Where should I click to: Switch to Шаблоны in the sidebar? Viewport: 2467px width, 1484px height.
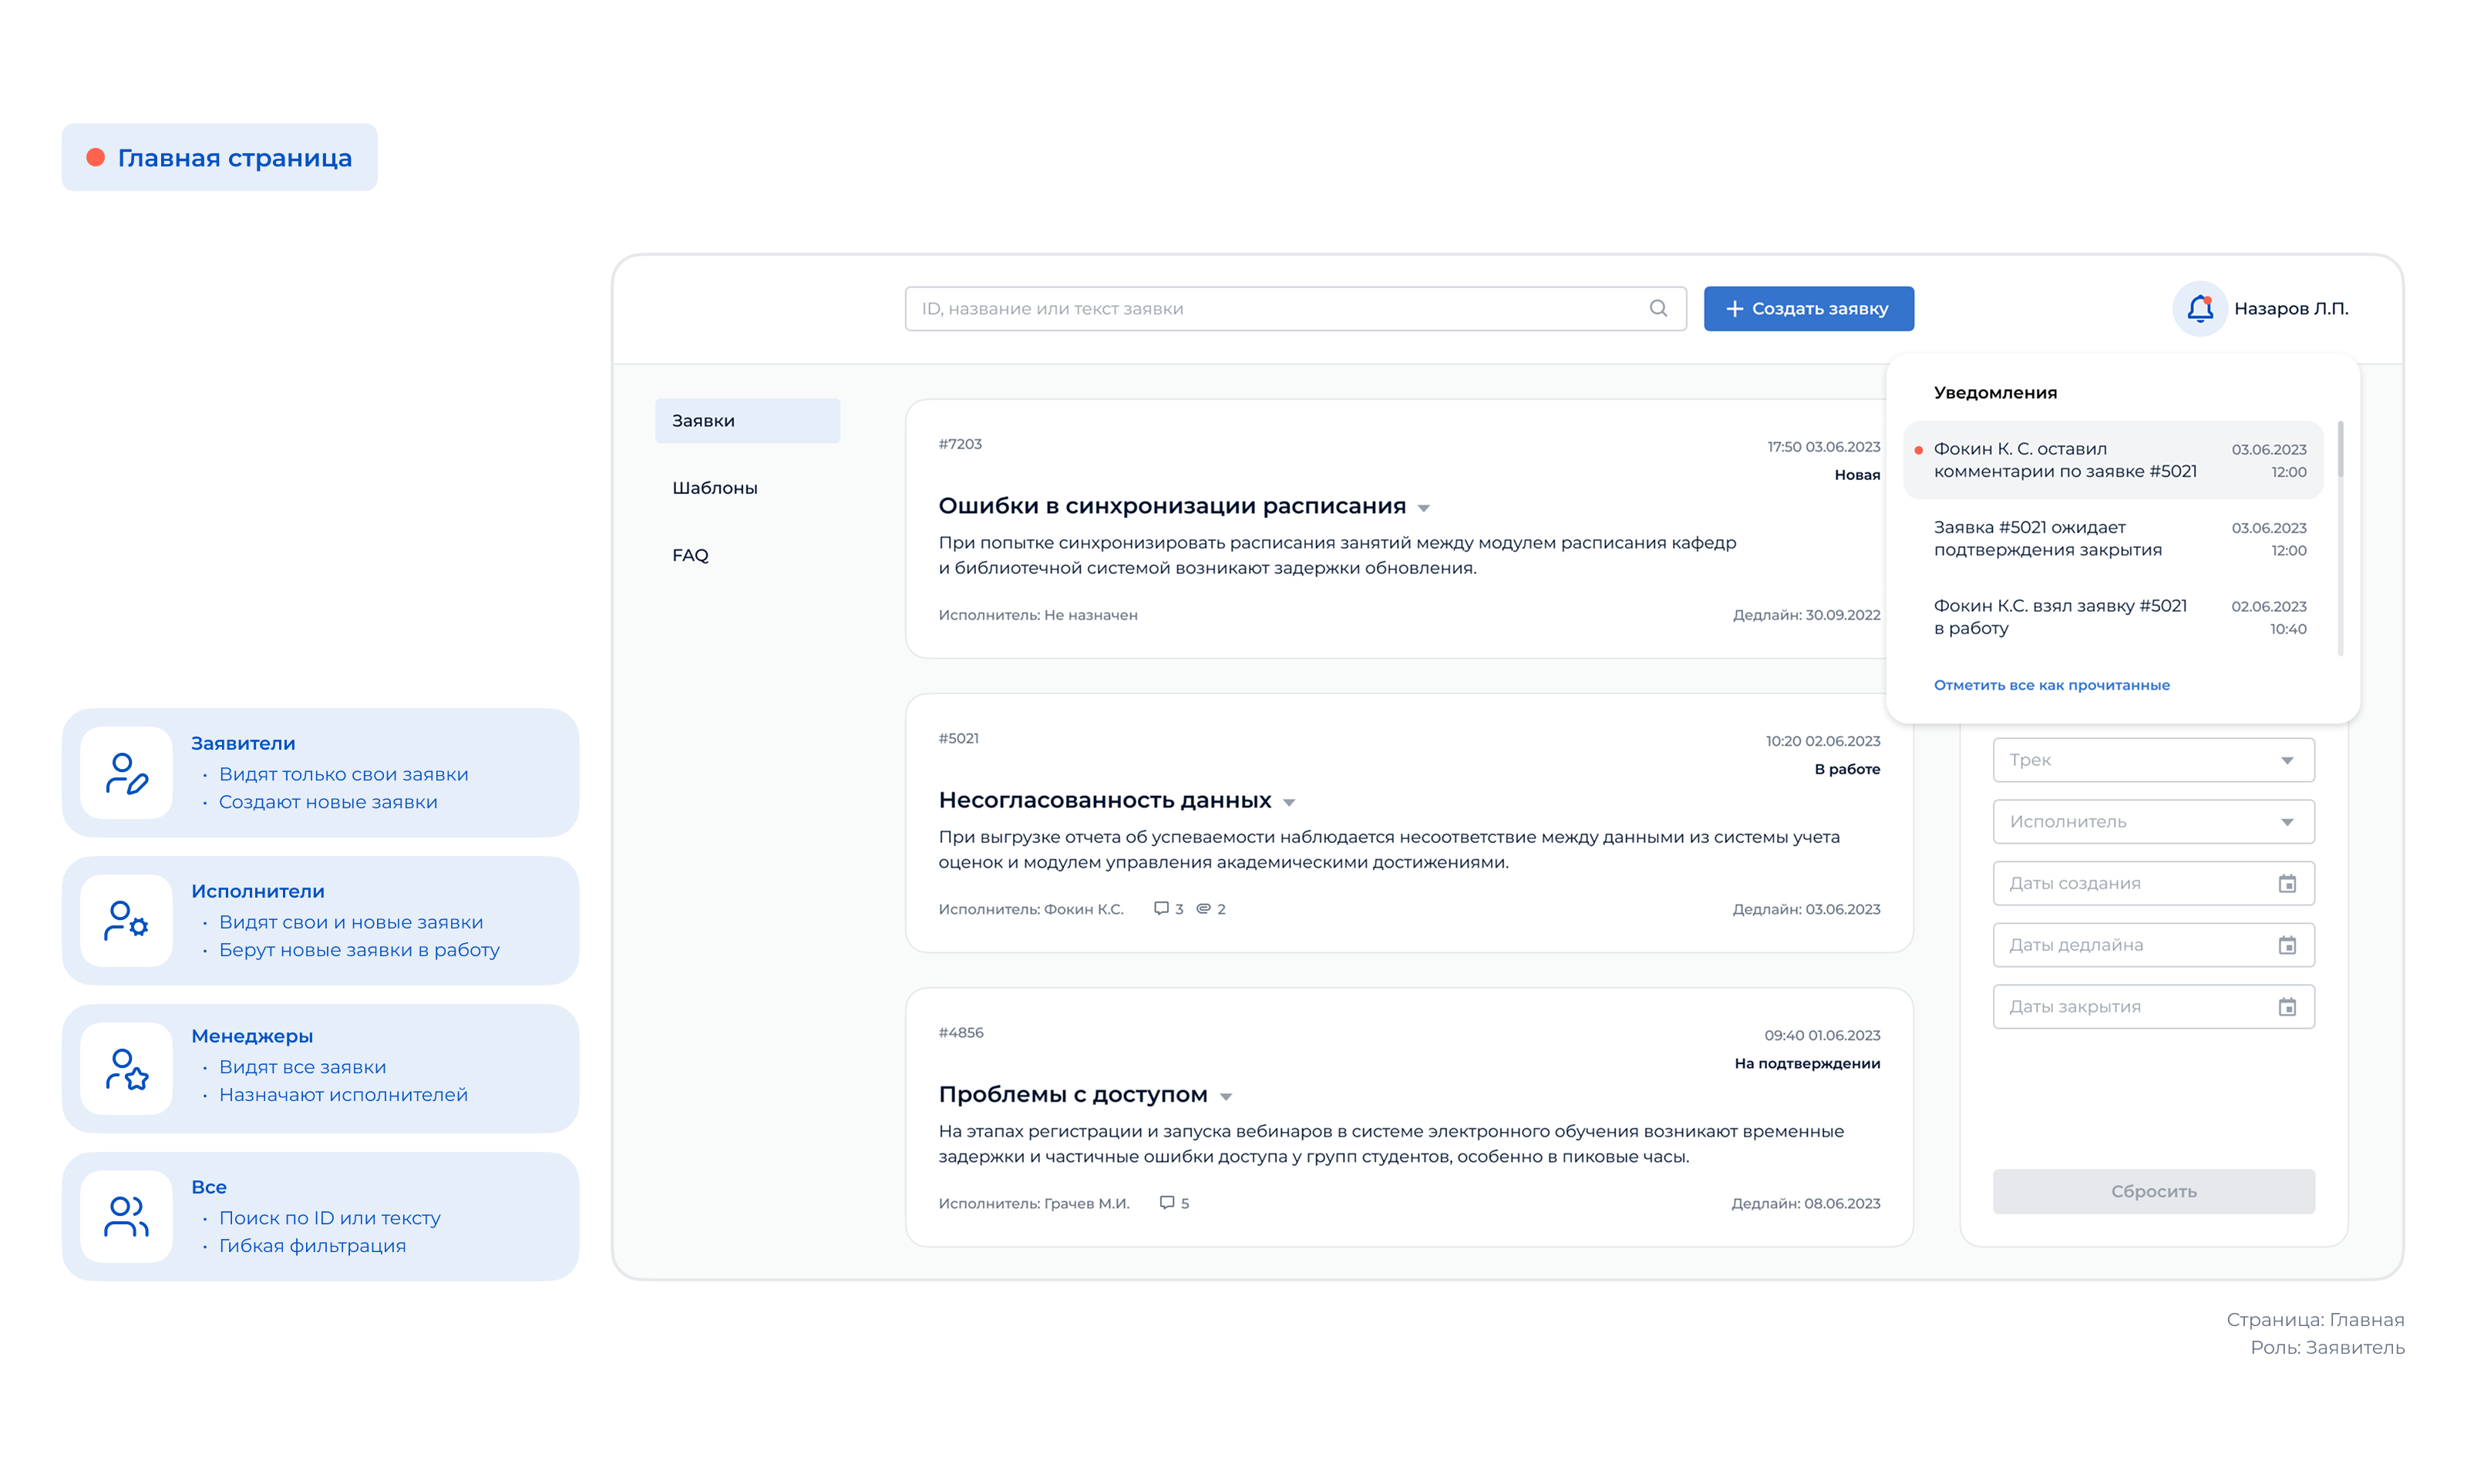pyautogui.click(x=715, y=488)
